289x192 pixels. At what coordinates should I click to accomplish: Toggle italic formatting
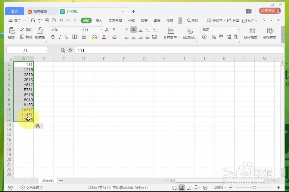click(x=60, y=37)
